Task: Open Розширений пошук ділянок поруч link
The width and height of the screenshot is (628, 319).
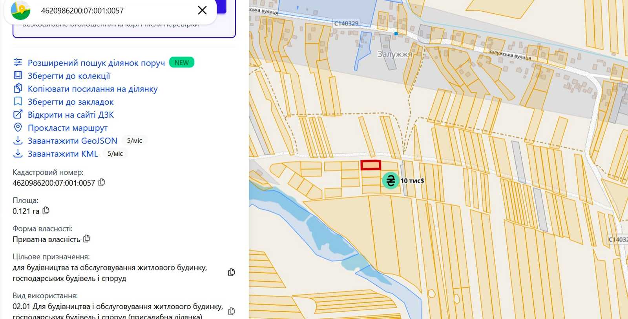Action: pos(96,63)
